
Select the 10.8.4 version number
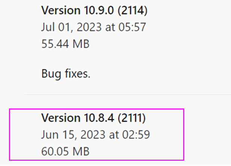pos(99,118)
